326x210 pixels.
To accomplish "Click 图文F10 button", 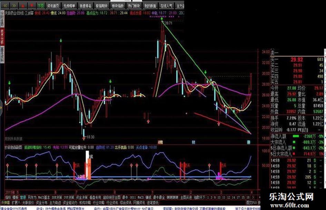I will (251, 202).
